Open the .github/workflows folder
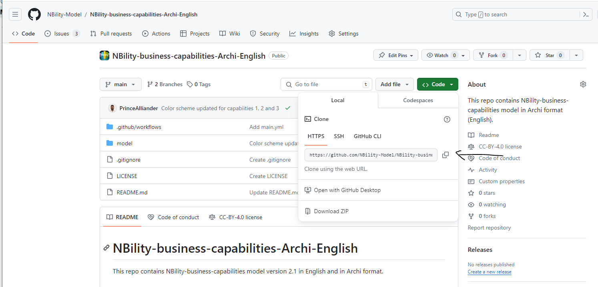The height and width of the screenshot is (287, 598). pos(138,127)
